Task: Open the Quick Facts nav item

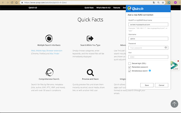Action: pyautogui.click(x=89, y=8)
